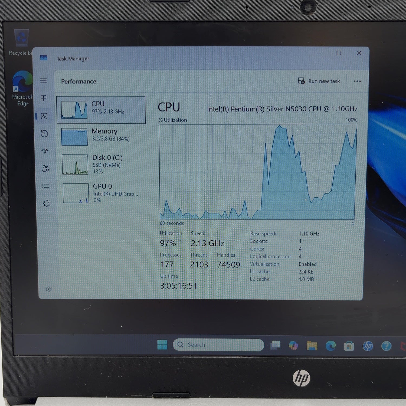Click Run new task button
The image size is (406, 406).
coord(319,81)
